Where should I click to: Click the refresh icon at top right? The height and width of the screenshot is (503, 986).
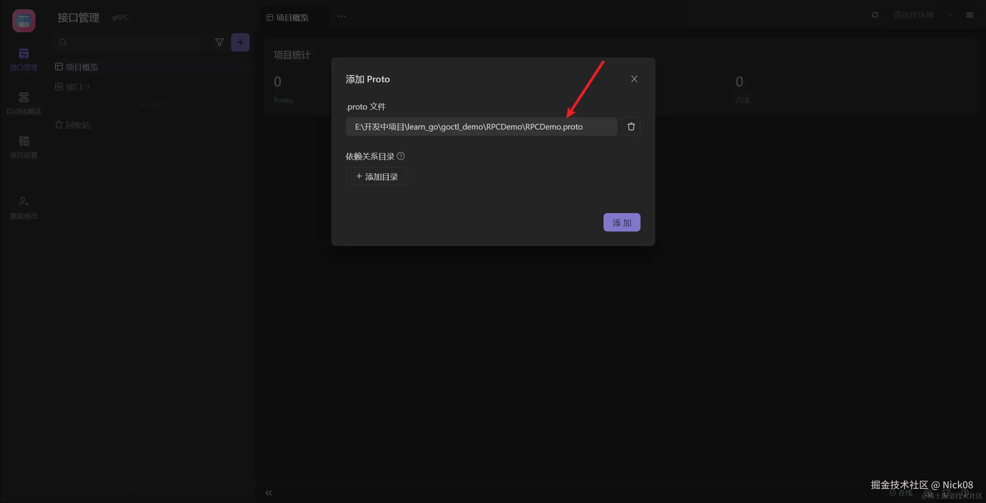pos(875,15)
